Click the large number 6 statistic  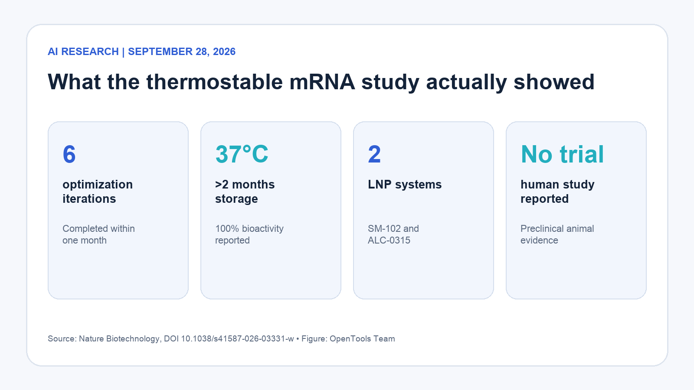pos(69,154)
